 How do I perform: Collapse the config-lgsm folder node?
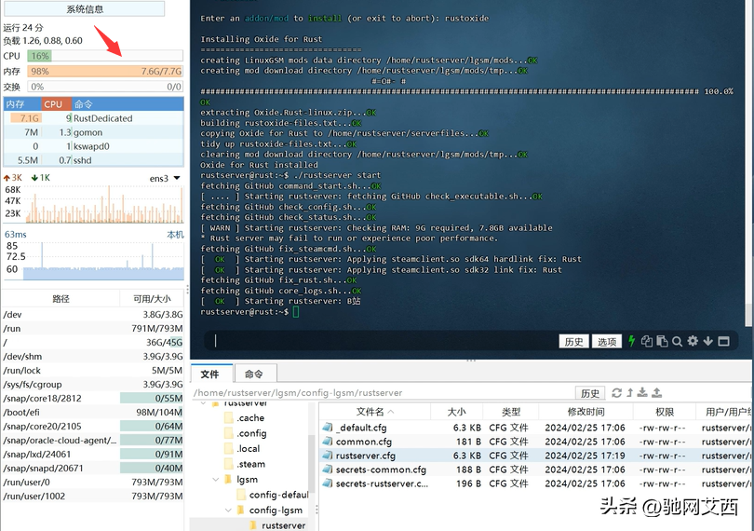228,511
